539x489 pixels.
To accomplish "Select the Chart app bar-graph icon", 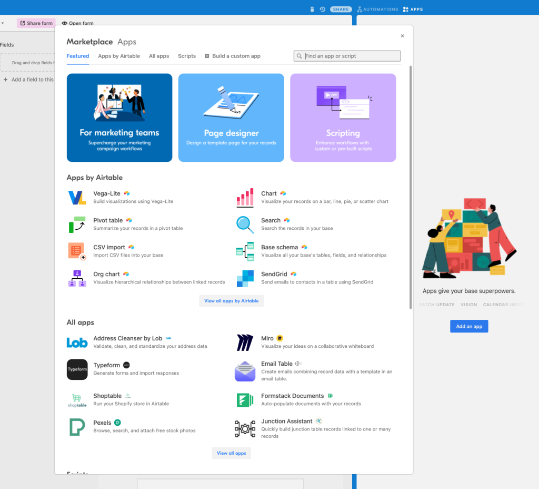I will [x=245, y=198].
